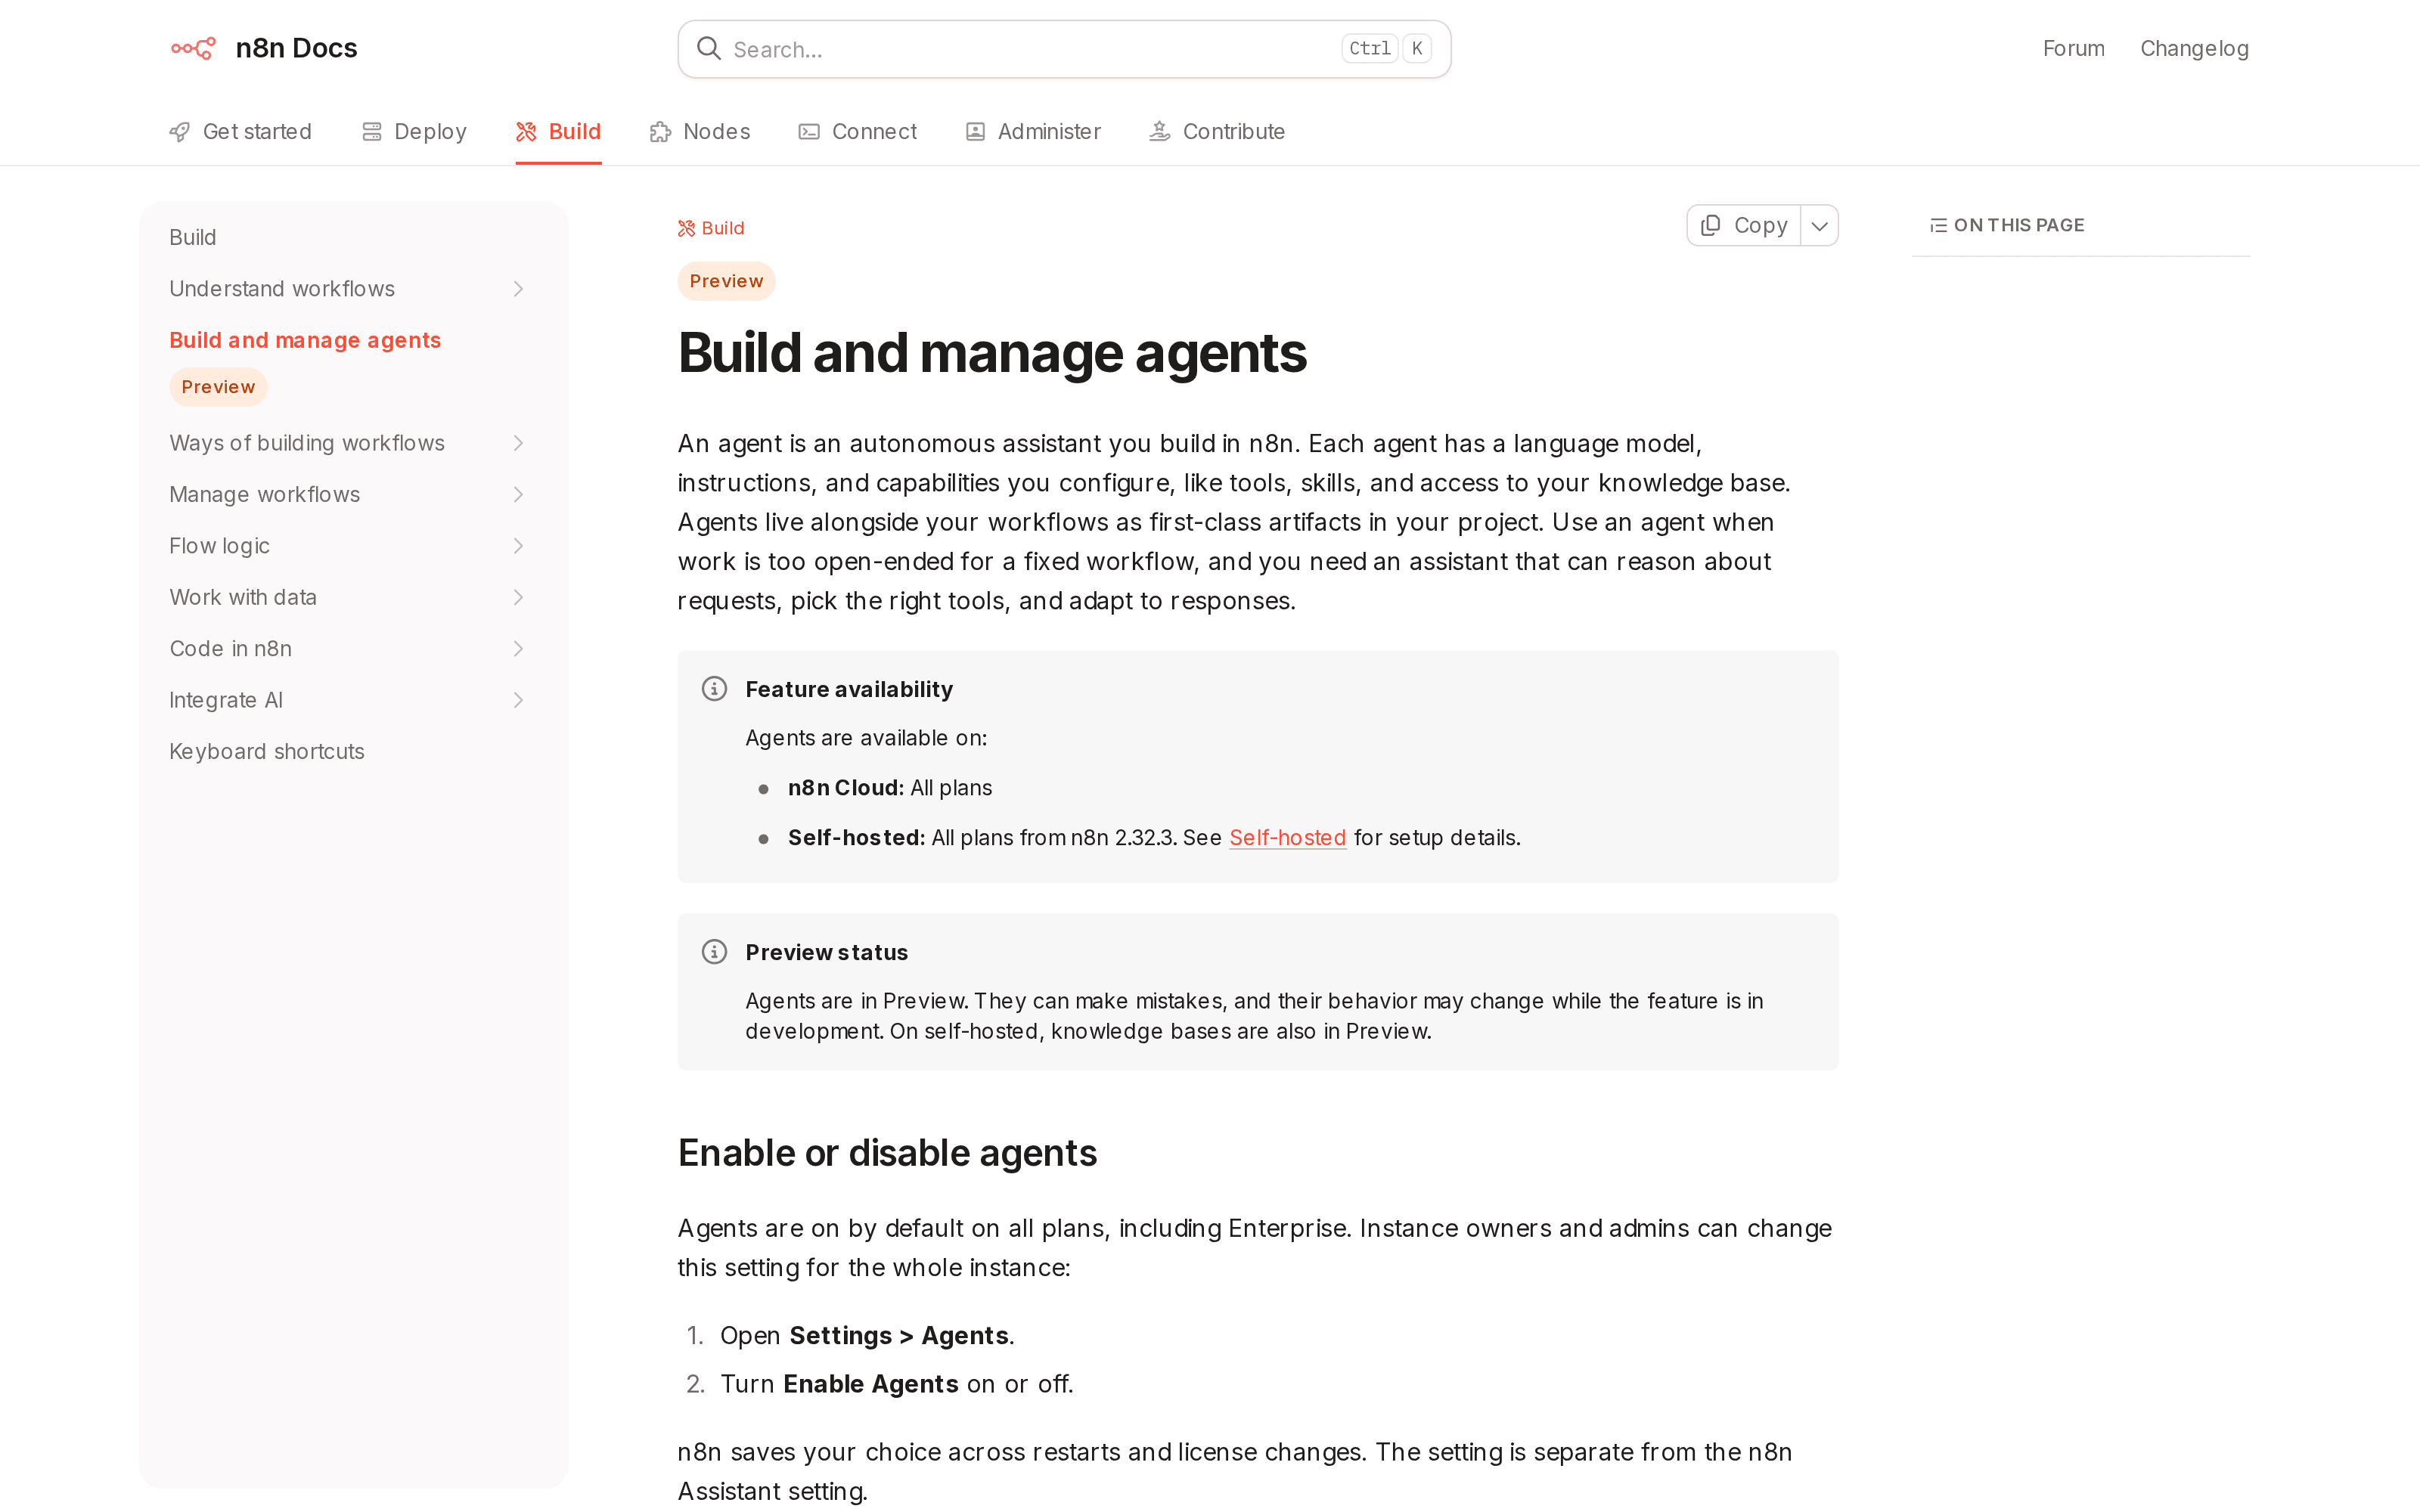The image size is (2420, 1512).
Task: Click the Preview badge above the title
Action: coord(726,281)
